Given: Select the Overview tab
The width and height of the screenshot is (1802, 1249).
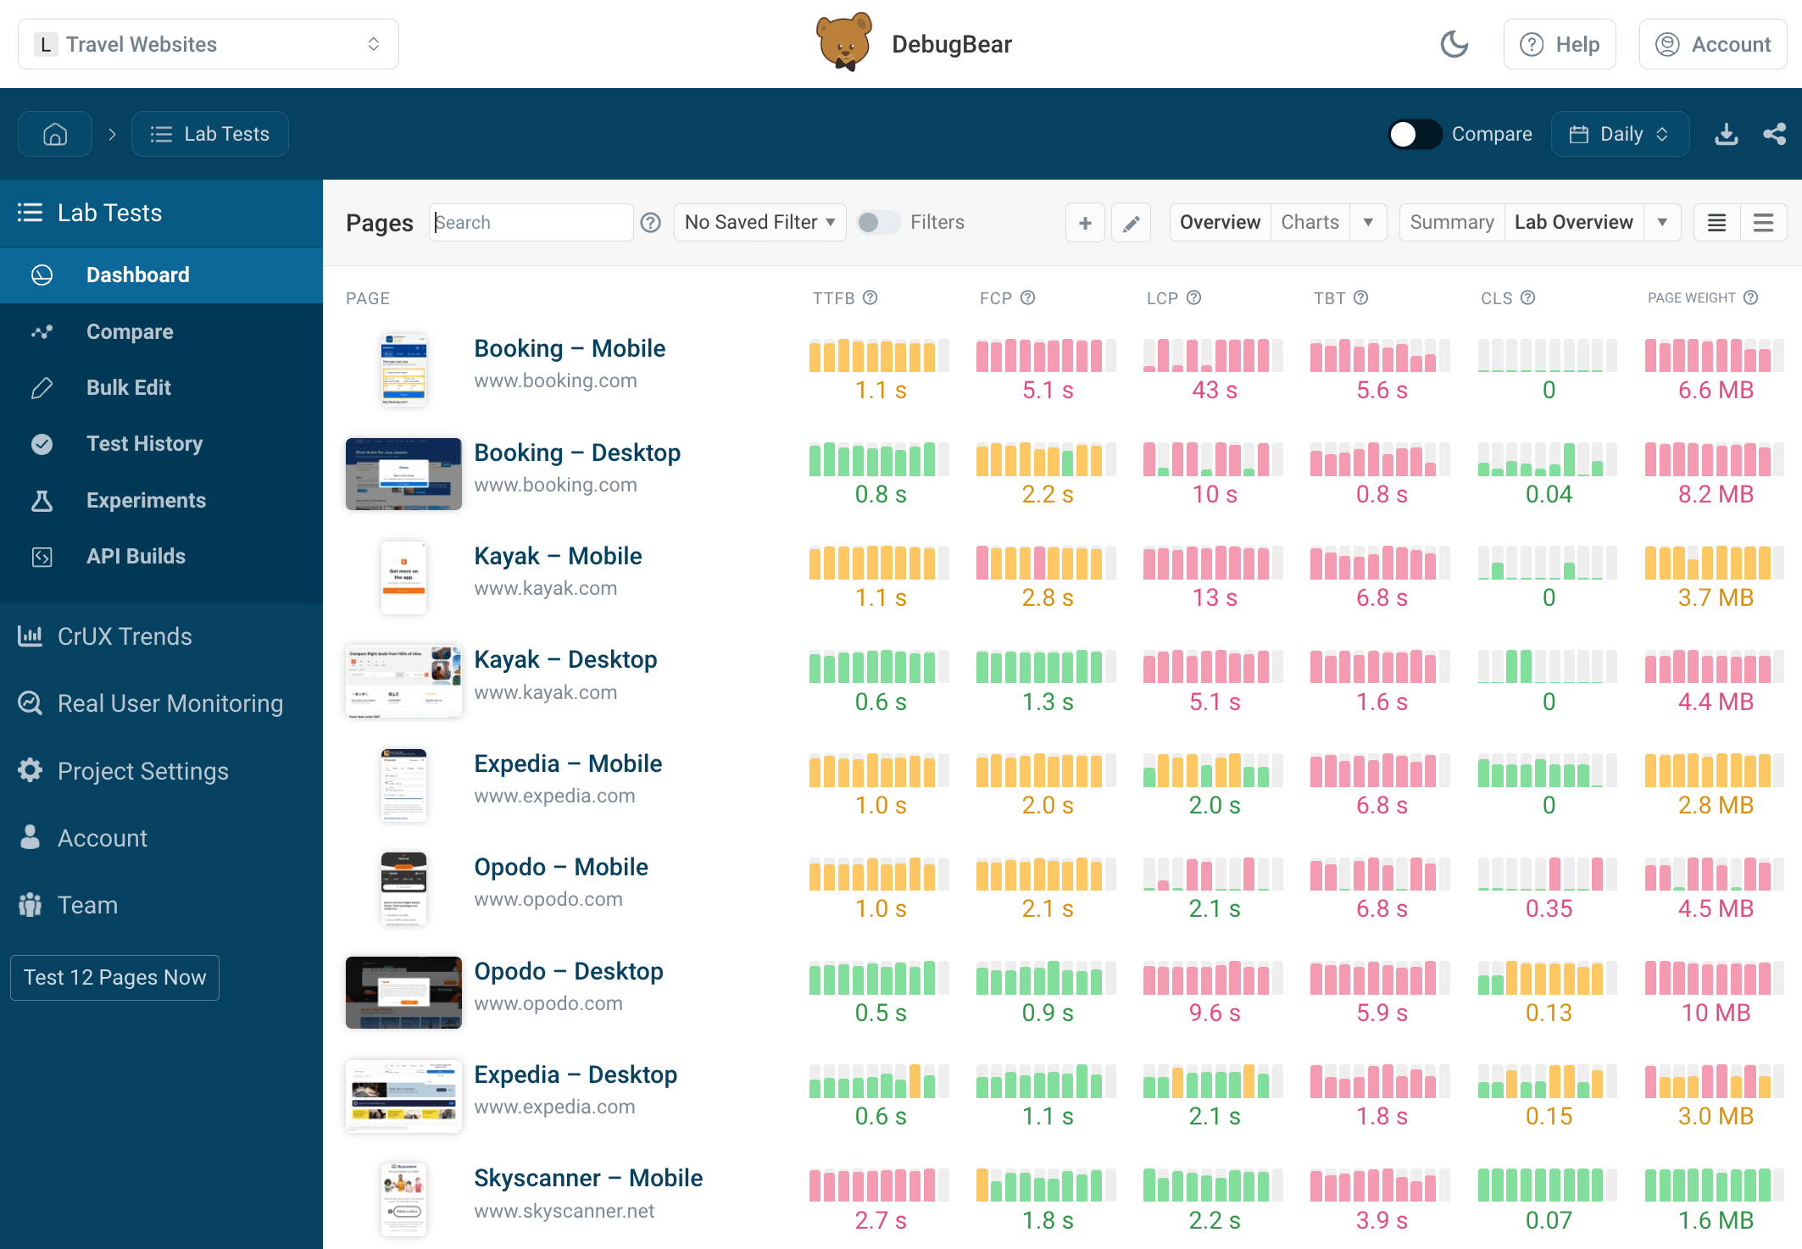Looking at the screenshot, I should click(x=1220, y=222).
